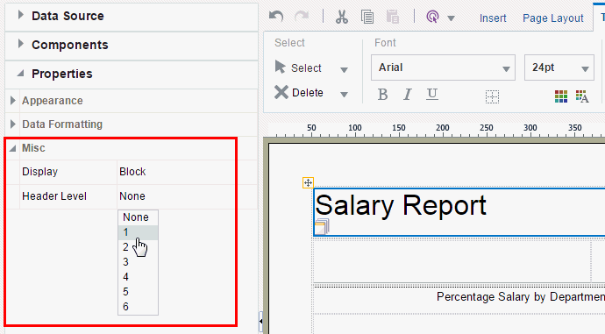Switch to the Page Layout tab

553,18
